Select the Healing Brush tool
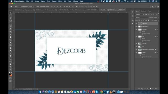168x94 pixels. click(10, 32)
